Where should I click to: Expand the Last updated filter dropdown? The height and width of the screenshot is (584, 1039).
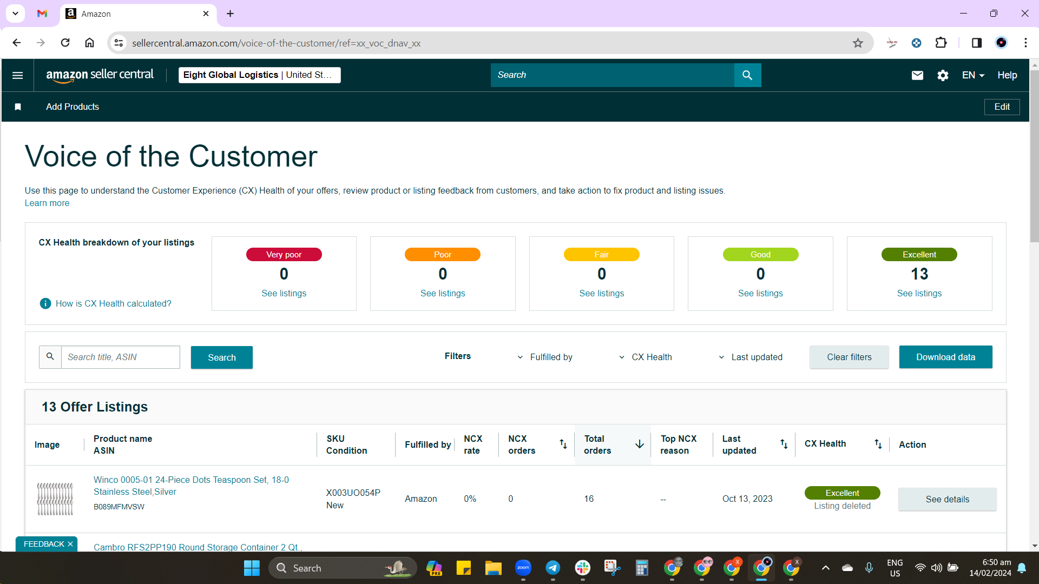pyautogui.click(x=751, y=357)
